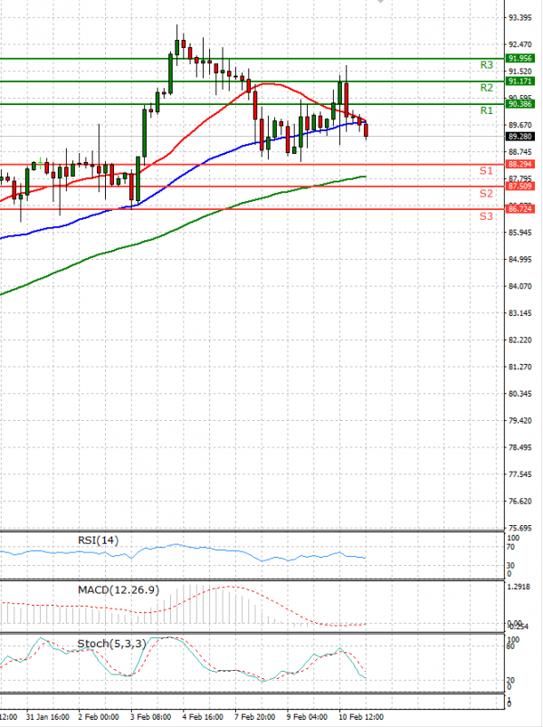Viewport: 543px width, 727px height.
Task: Click the MACD scale value 1.2918
Action: pos(519,587)
